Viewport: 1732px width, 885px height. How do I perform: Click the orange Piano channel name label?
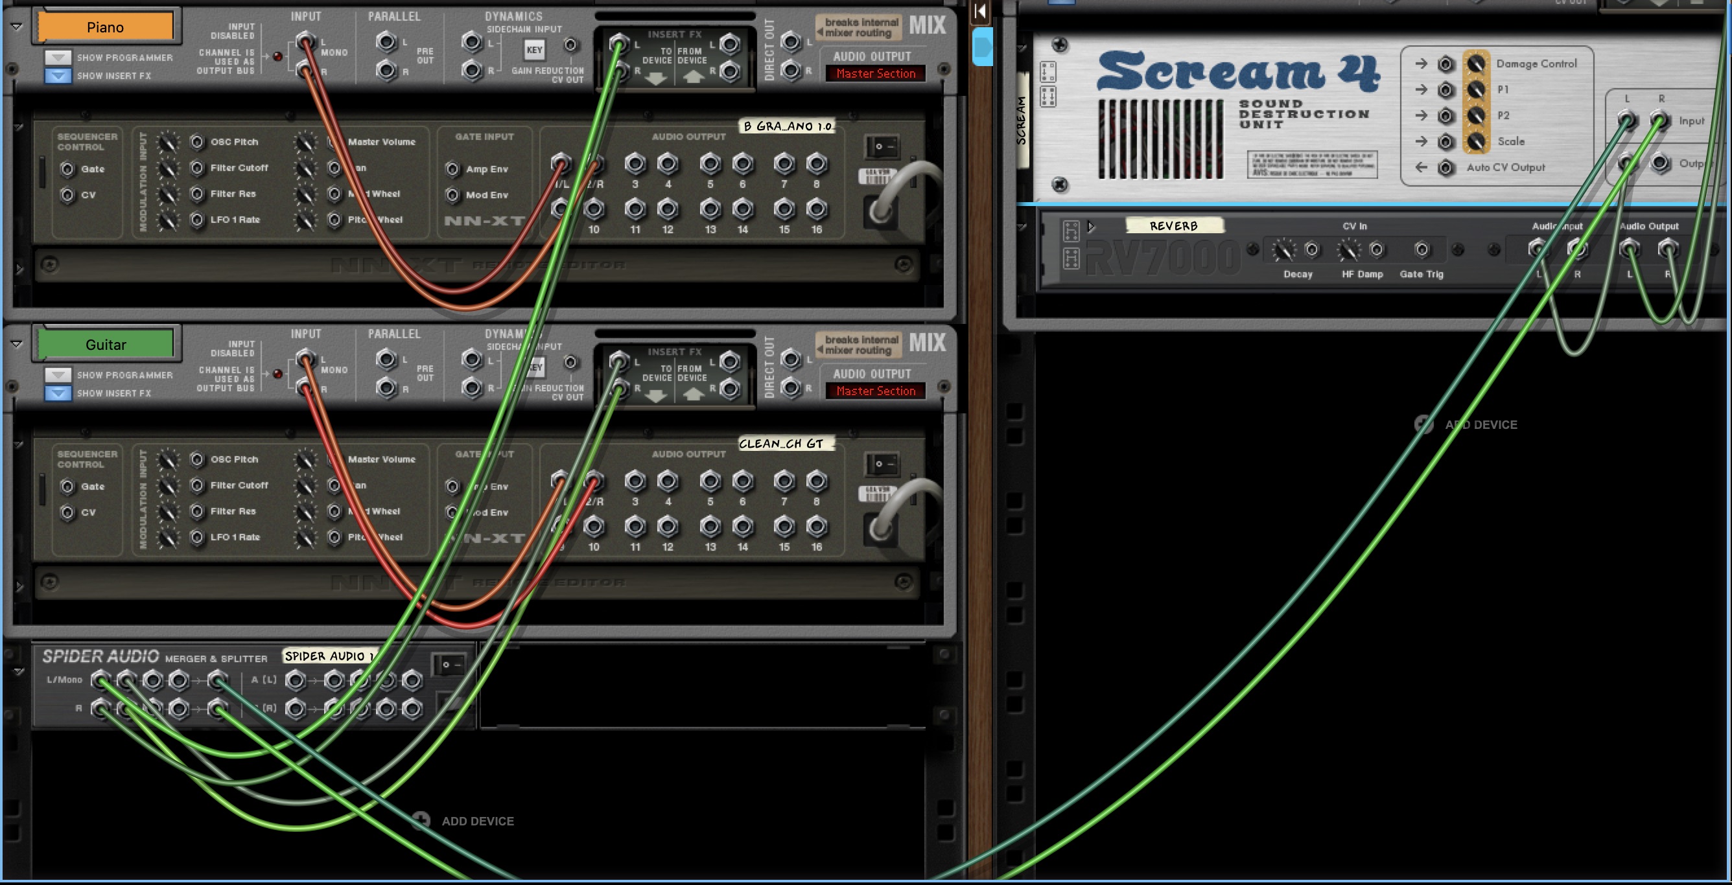pyautogui.click(x=106, y=27)
